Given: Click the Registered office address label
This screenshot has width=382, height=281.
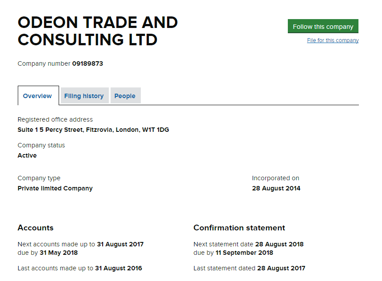Looking at the screenshot, I should pos(55,119).
